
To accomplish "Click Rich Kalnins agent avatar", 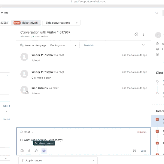I will [x=24, y=90].
